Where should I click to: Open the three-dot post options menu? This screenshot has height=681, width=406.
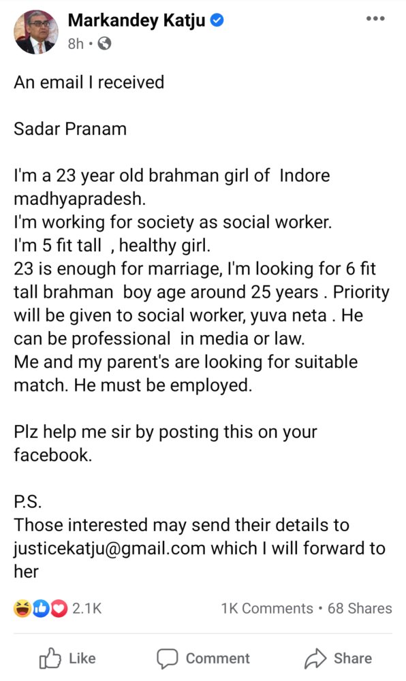(375, 18)
